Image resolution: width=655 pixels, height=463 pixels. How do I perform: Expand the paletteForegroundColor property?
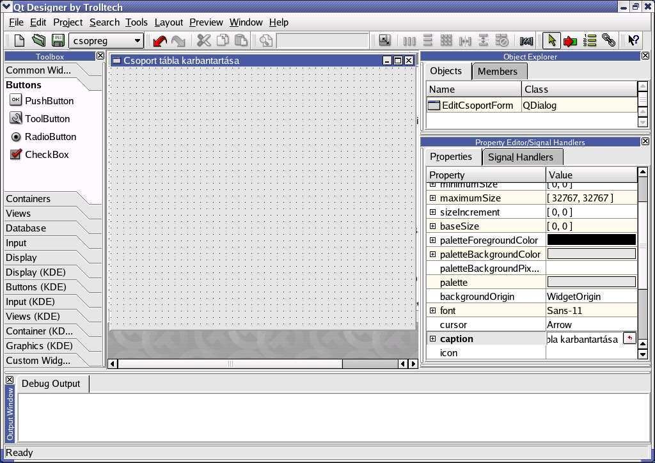(x=433, y=240)
